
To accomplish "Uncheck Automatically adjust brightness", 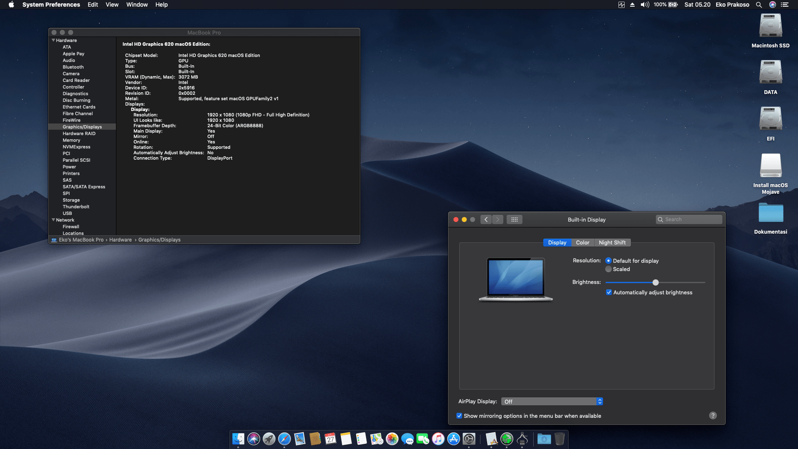I will click(609, 292).
